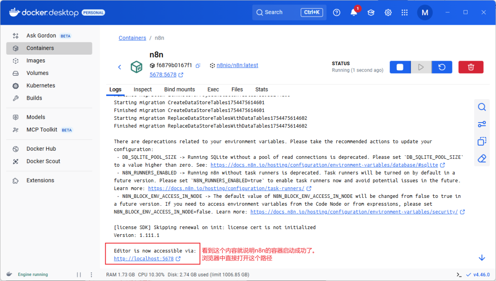Open the Learning center graduation cap icon
The image size is (496, 281).
pyautogui.click(x=371, y=12)
